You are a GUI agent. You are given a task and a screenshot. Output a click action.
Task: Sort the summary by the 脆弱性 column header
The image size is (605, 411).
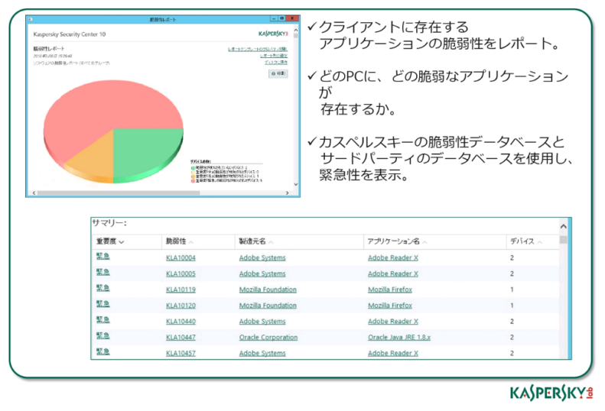[180, 241]
